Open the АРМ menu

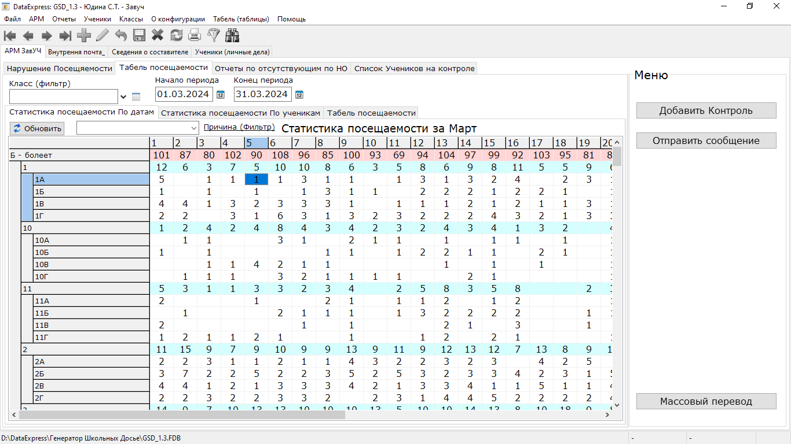[x=36, y=19]
